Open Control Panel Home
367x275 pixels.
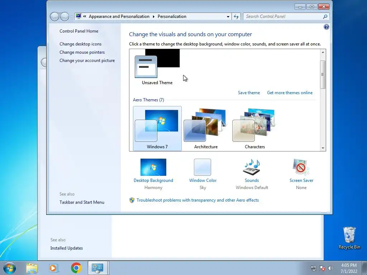(x=79, y=31)
